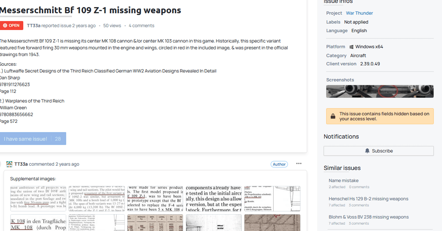The width and height of the screenshot is (442, 231).
Task: Open the War Thunder project link
Action: click(359, 13)
